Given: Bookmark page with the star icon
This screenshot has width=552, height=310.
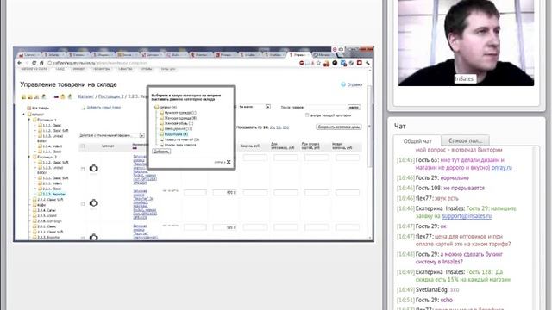Looking at the screenshot, I should (318, 63).
